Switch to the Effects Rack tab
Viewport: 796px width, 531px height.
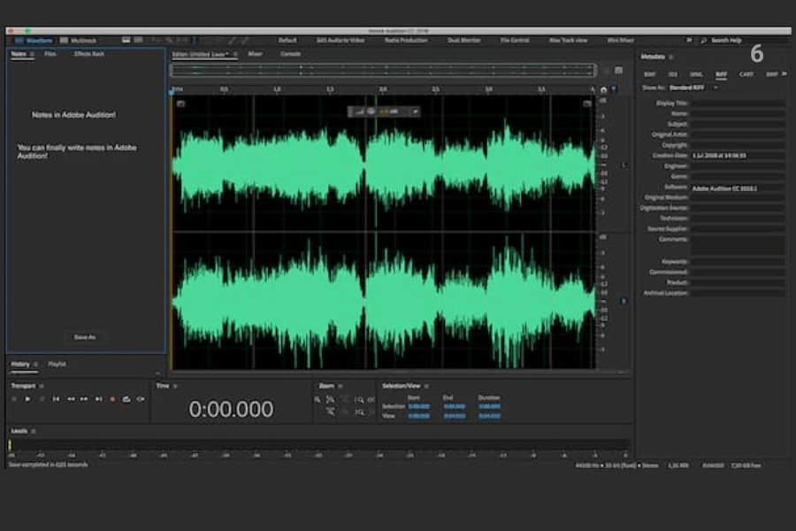coord(89,54)
